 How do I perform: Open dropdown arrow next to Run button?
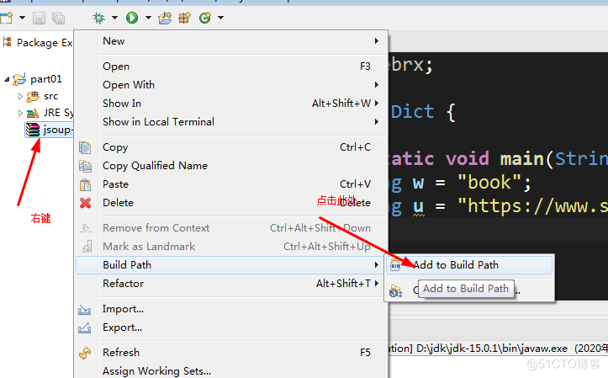(x=148, y=18)
